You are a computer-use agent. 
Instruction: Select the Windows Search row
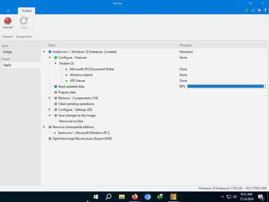click(x=81, y=75)
